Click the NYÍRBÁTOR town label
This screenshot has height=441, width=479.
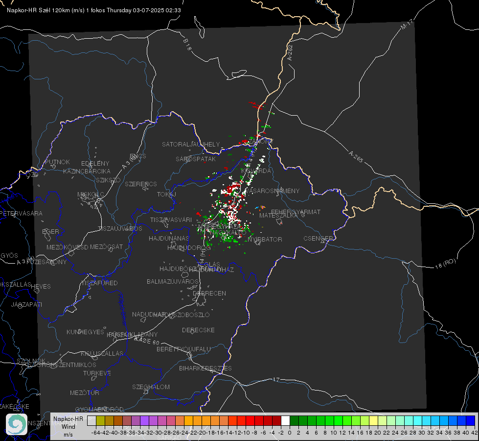[265, 239]
